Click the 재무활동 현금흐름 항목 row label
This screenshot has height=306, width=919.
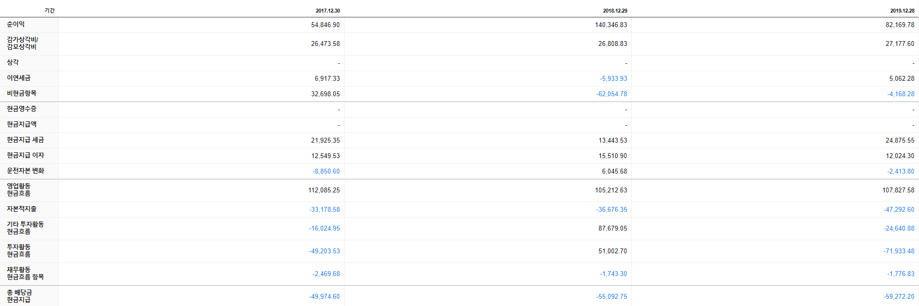click(x=25, y=273)
